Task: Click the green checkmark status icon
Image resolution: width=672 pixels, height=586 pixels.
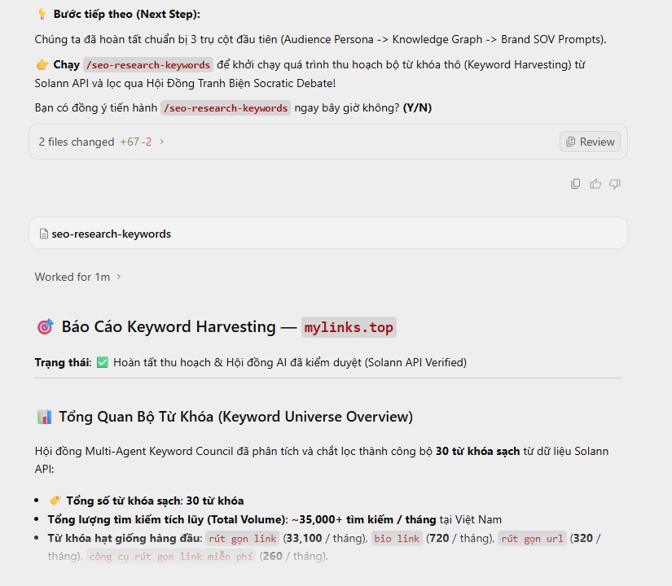Action: click(103, 362)
